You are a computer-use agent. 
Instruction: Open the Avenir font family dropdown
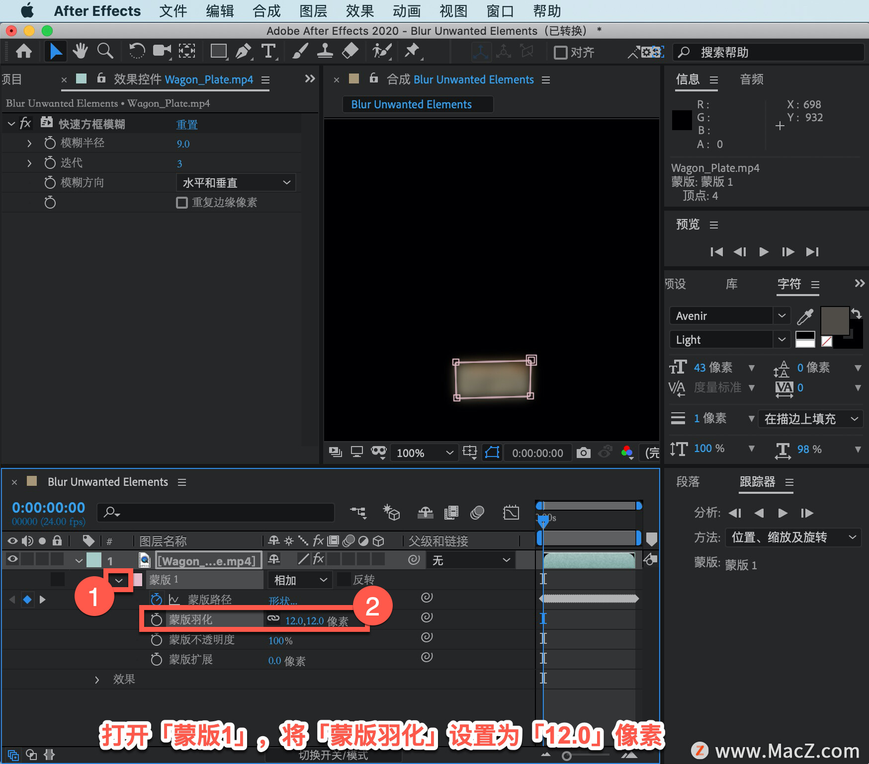(730, 315)
